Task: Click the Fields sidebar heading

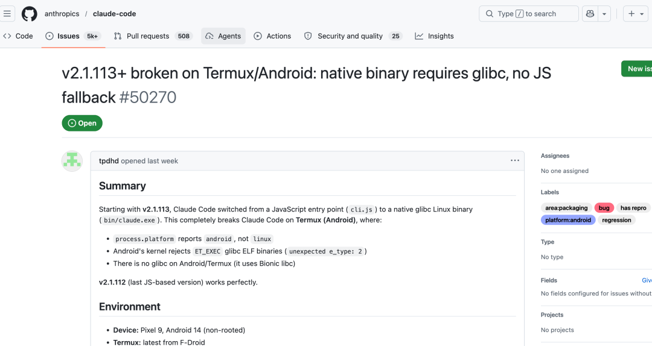Action: click(x=549, y=280)
